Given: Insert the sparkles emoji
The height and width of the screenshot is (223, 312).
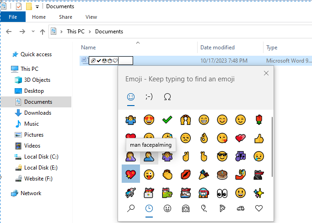Looking at the screenshot, I should tap(259, 193).
